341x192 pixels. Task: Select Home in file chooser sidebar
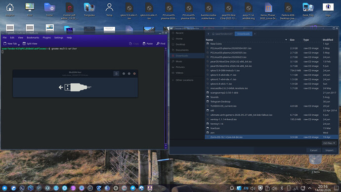pyautogui.click(x=187, y=39)
